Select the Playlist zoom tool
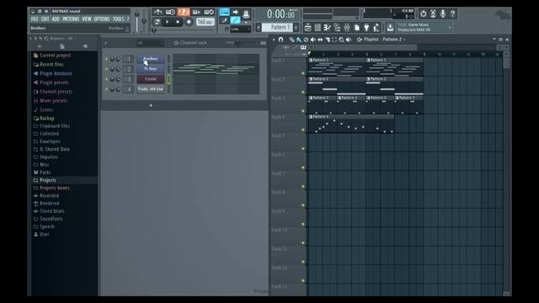 341,40
